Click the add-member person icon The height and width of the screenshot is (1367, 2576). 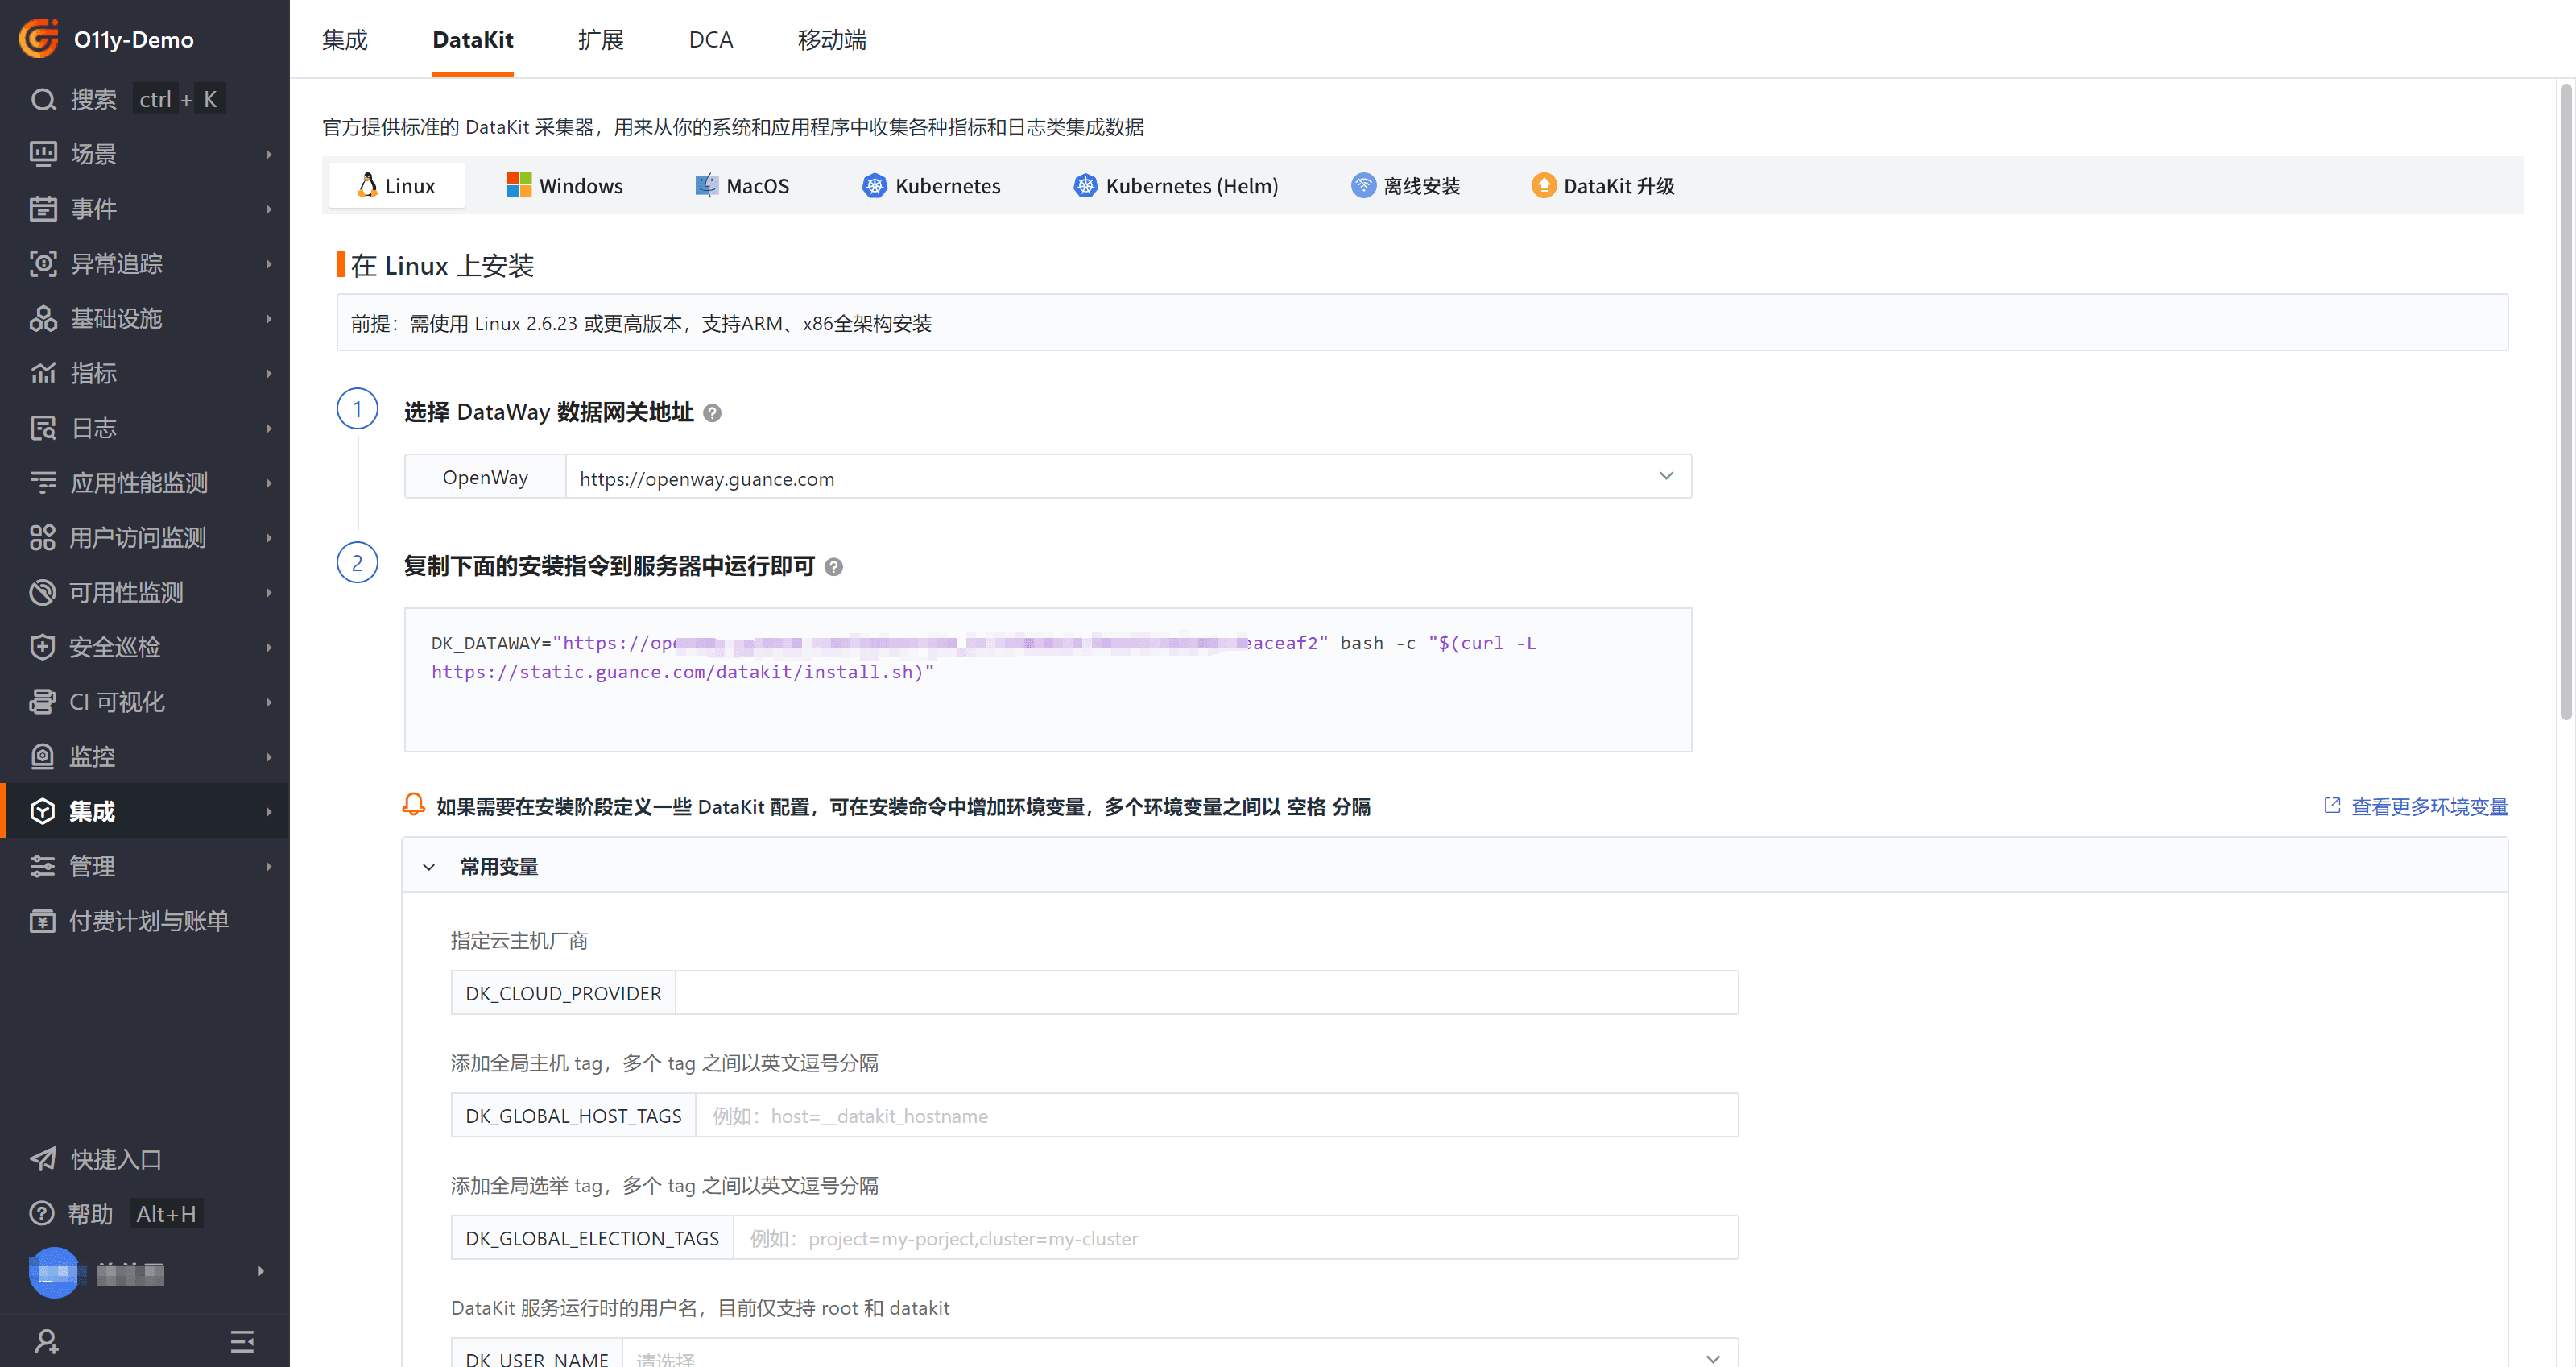pyautogui.click(x=46, y=1341)
